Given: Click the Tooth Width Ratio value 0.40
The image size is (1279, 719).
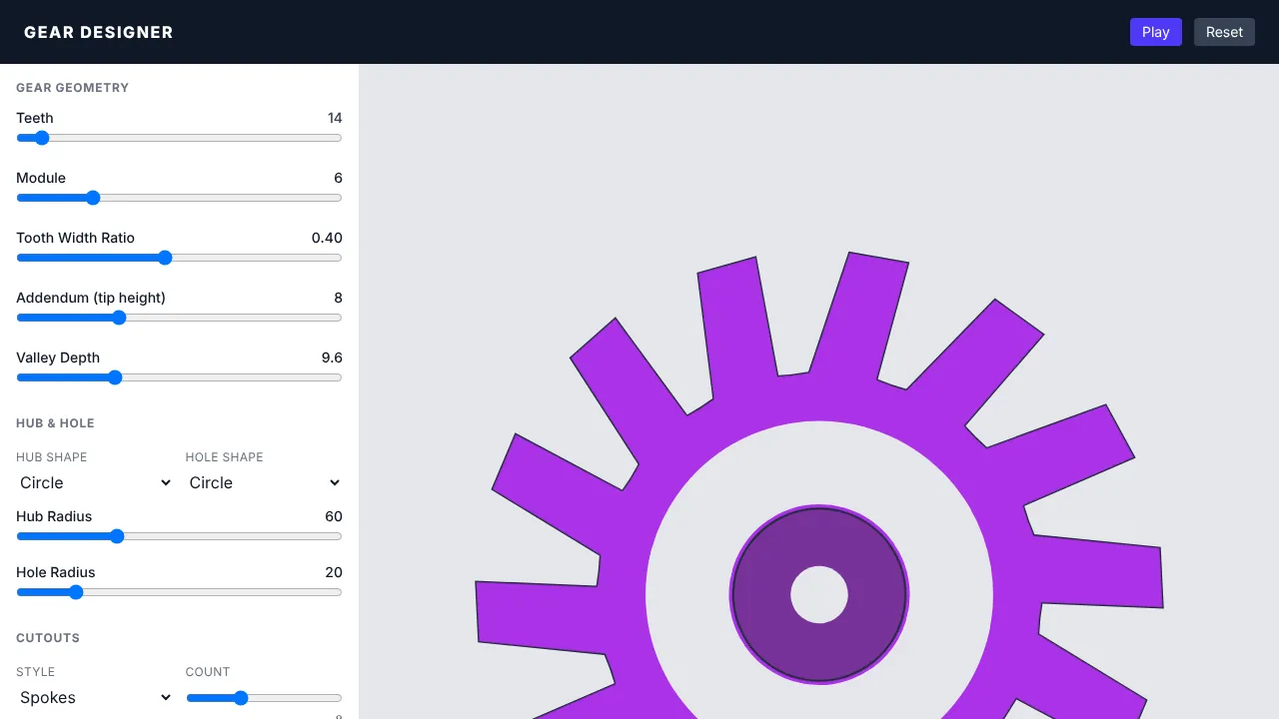Looking at the screenshot, I should pos(327,238).
